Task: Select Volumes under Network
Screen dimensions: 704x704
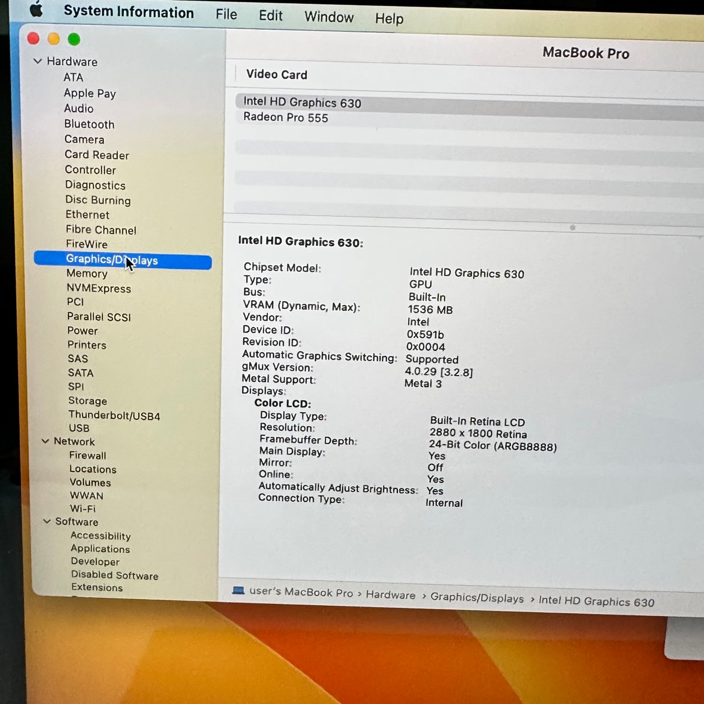Action: 90,482
